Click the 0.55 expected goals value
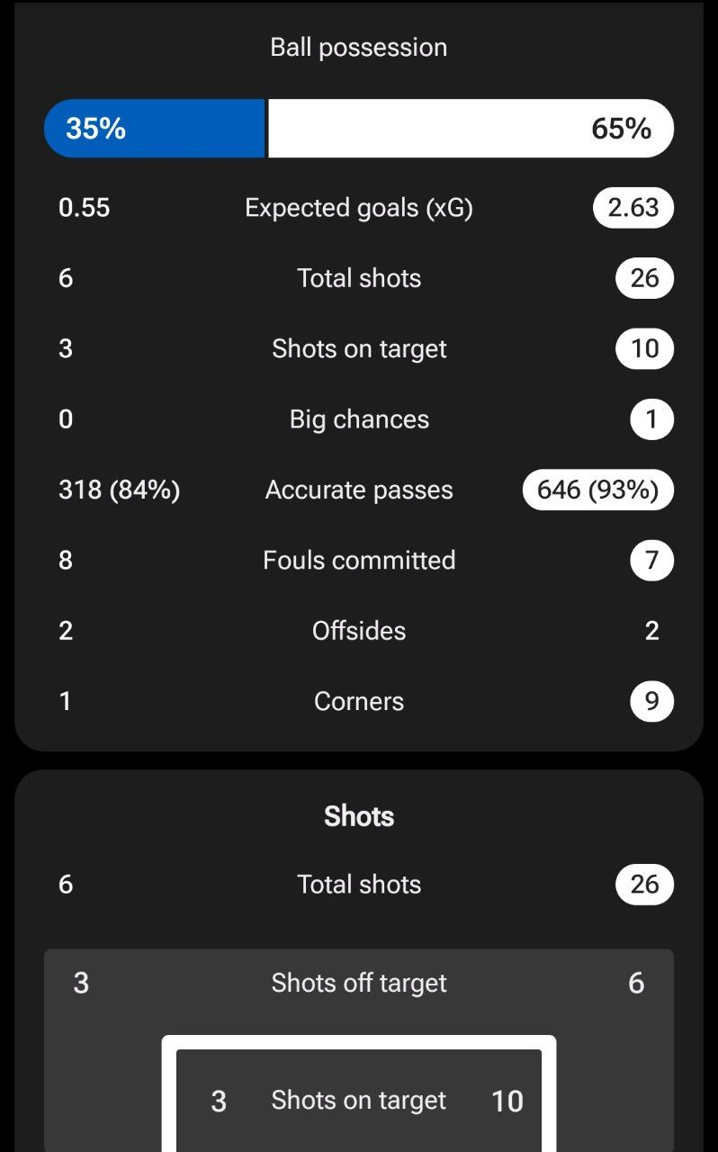Viewport: 718px width, 1152px height. 85,208
